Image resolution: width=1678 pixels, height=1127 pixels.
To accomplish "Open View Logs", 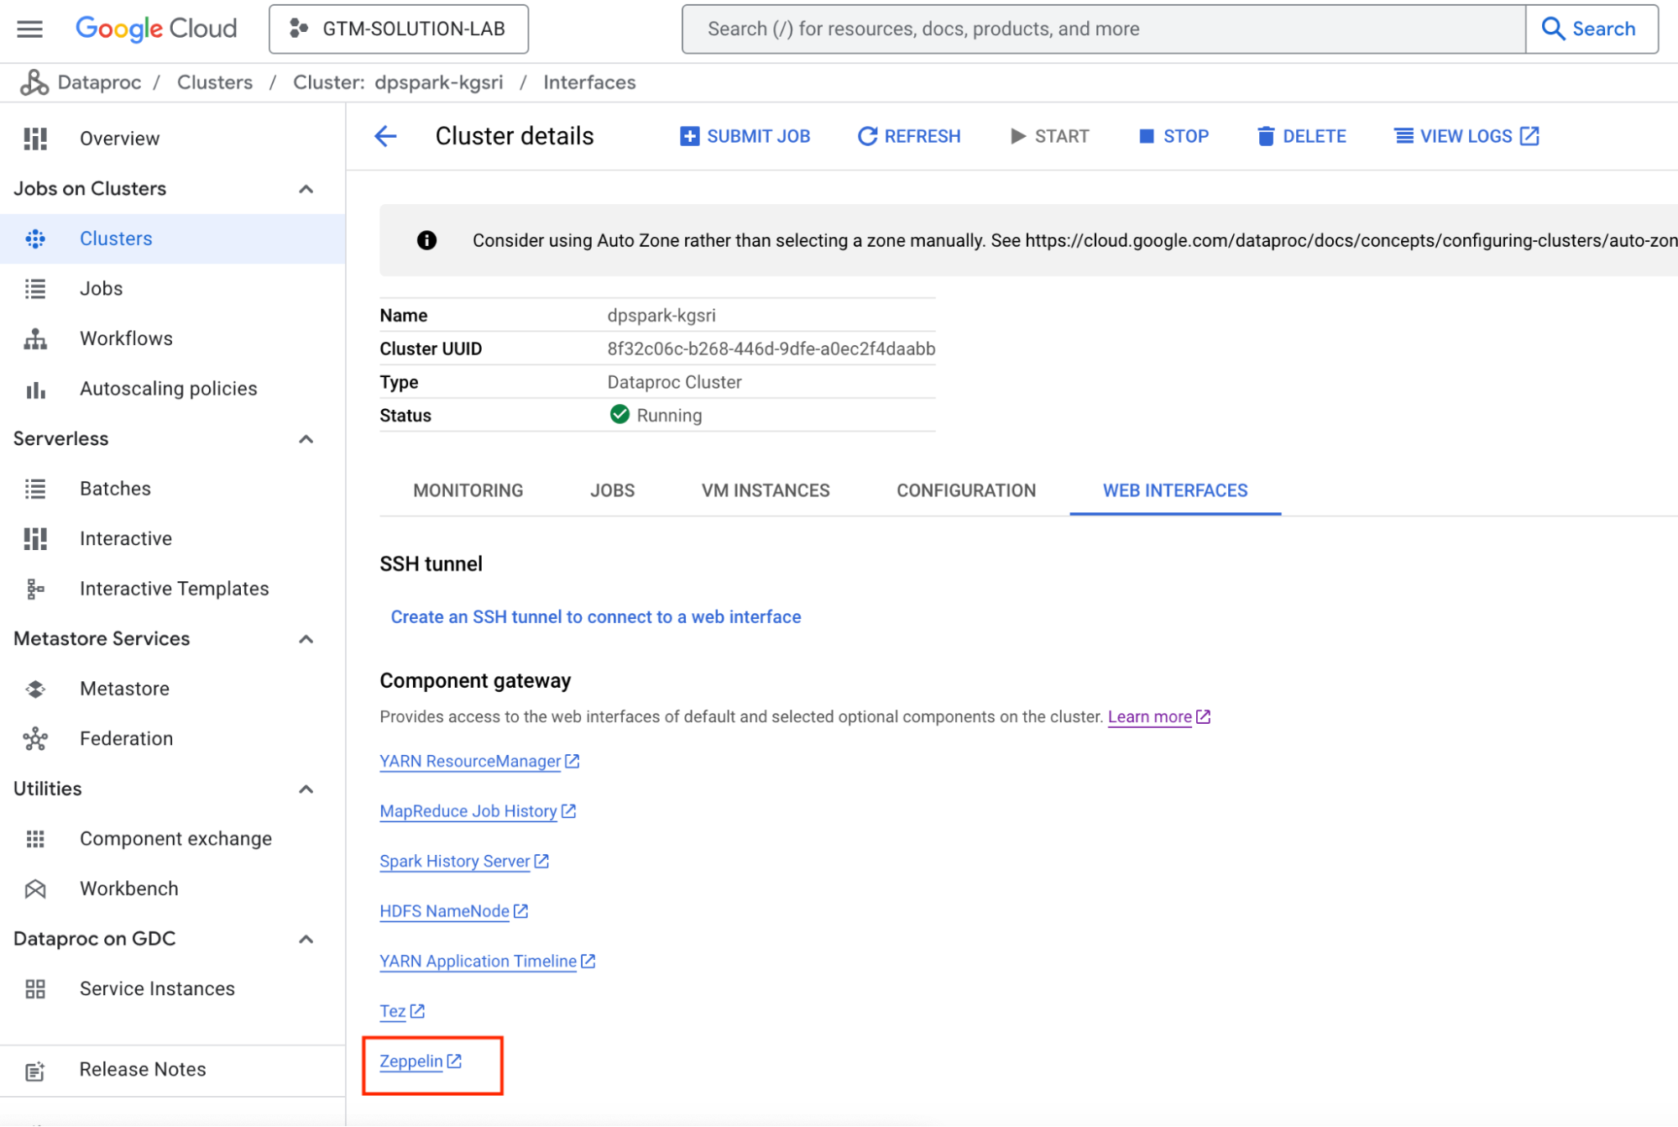I will (x=1466, y=136).
